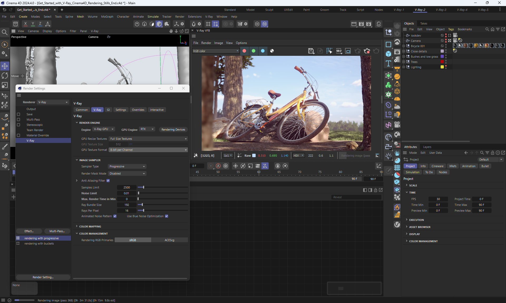Expand the COLOR MAPPING section
Image resolution: width=506 pixels, height=303 pixels.
tap(90, 226)
